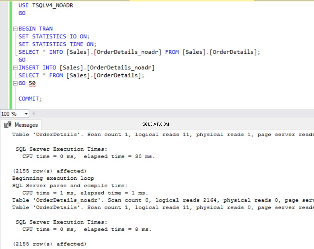Click the 'elapsed time = 1 ms' line
The image size is (314, 249).
coord(85,193)
